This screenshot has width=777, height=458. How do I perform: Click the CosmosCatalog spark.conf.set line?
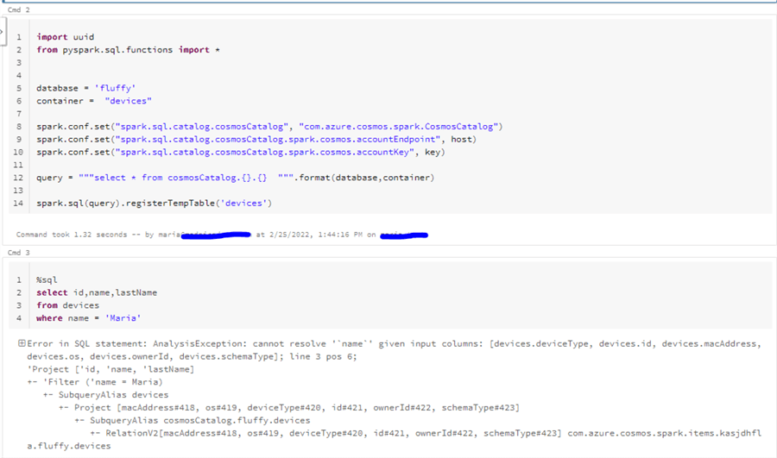pyautogui.click(x=269, y=127)
